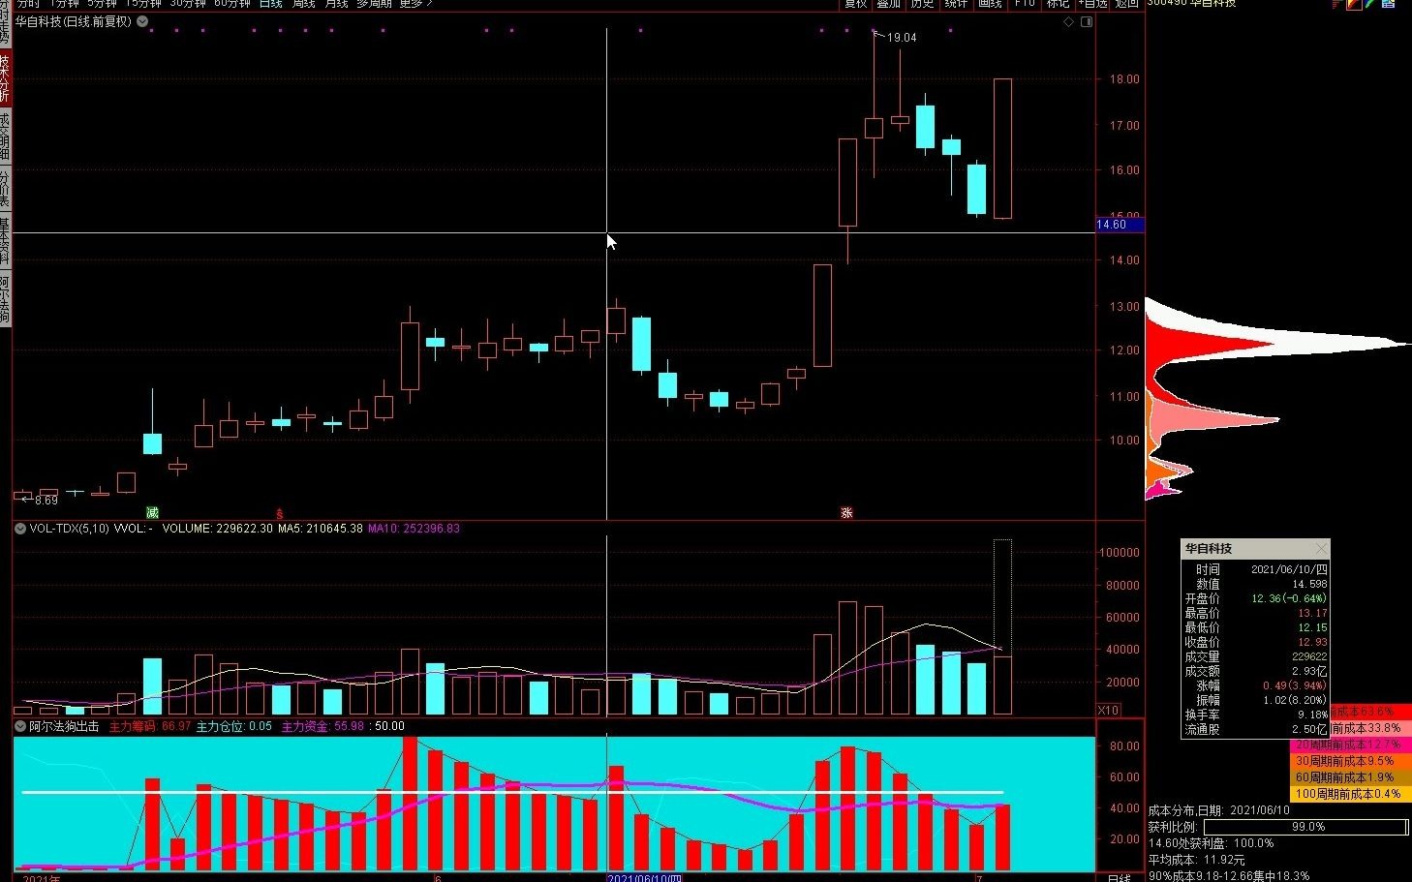Open the F10 company info button
Image resolution: width=1412 pixels, height=882 pixels.
click(x=1025, y=4)
